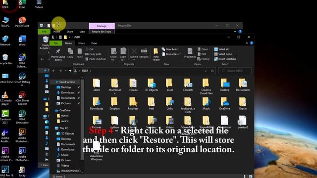Open Adobe Illustrator desktop shortcut
Screen dimensions: 317x178
tap(22, 135)
